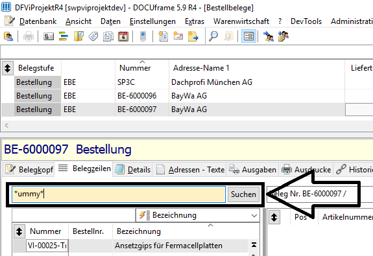This screenshot has width=373, height=256.
Task: Click the printer icon in main toolbar
Action: point(29,36)
